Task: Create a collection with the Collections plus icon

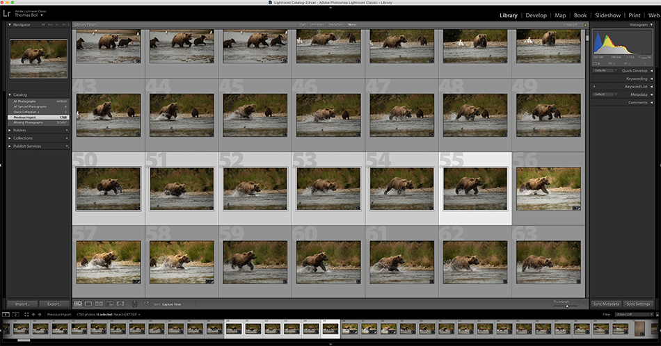Action: coord(67,138)
